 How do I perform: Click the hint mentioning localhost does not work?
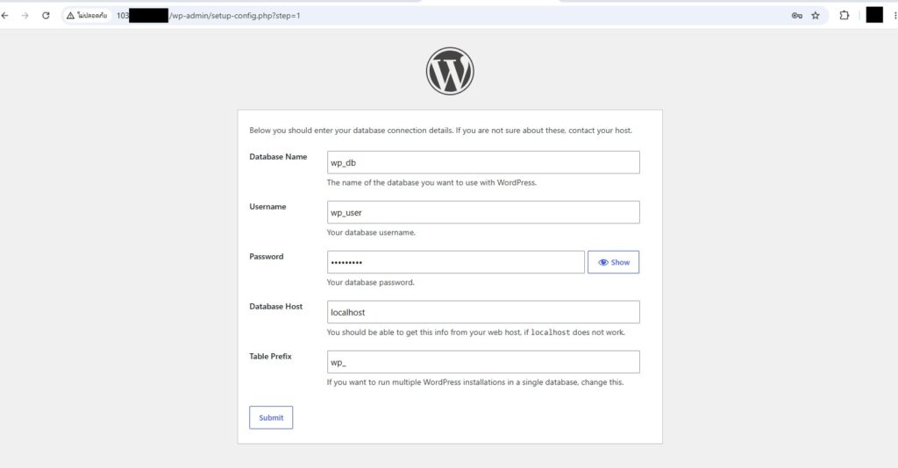[x=476, y=332]
